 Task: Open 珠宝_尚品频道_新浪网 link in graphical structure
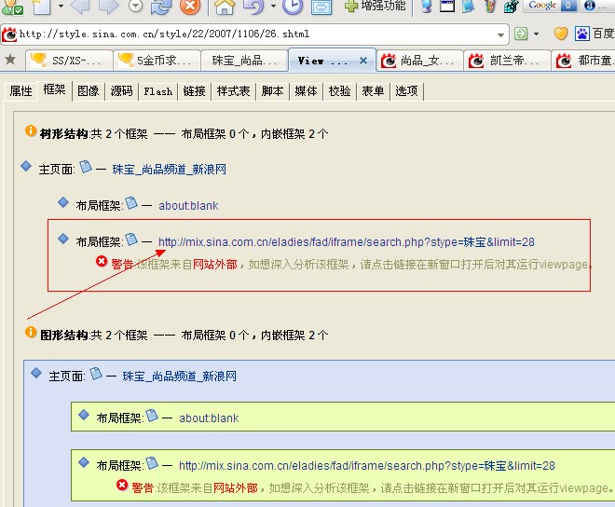pos(179,377)
